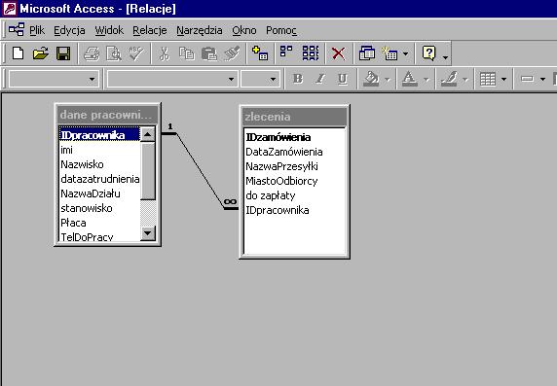Click the red X Clear Layout icon

pos(338,53)
